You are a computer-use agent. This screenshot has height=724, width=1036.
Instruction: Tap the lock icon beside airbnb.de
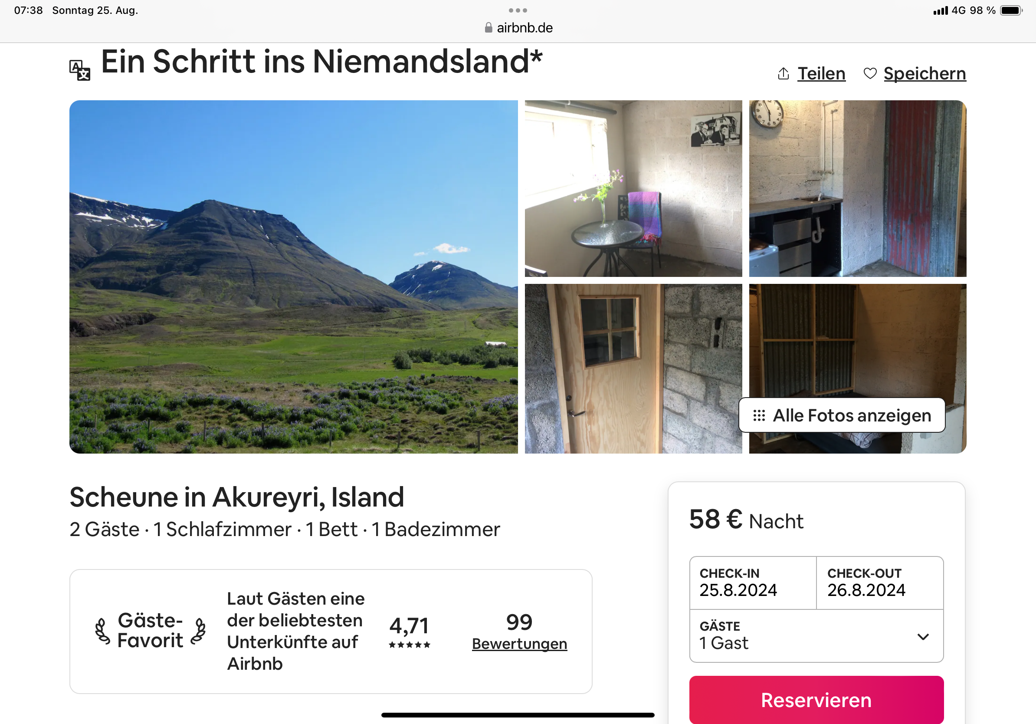pos(488,28)
